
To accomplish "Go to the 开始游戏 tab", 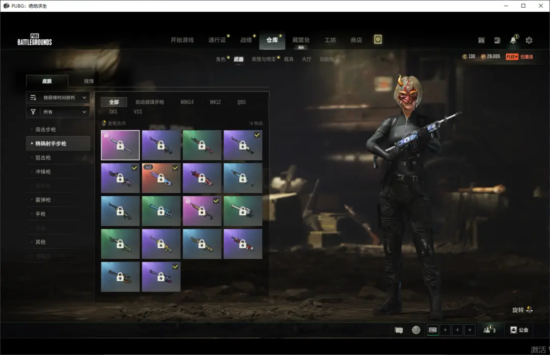I will tap(182, 40).
